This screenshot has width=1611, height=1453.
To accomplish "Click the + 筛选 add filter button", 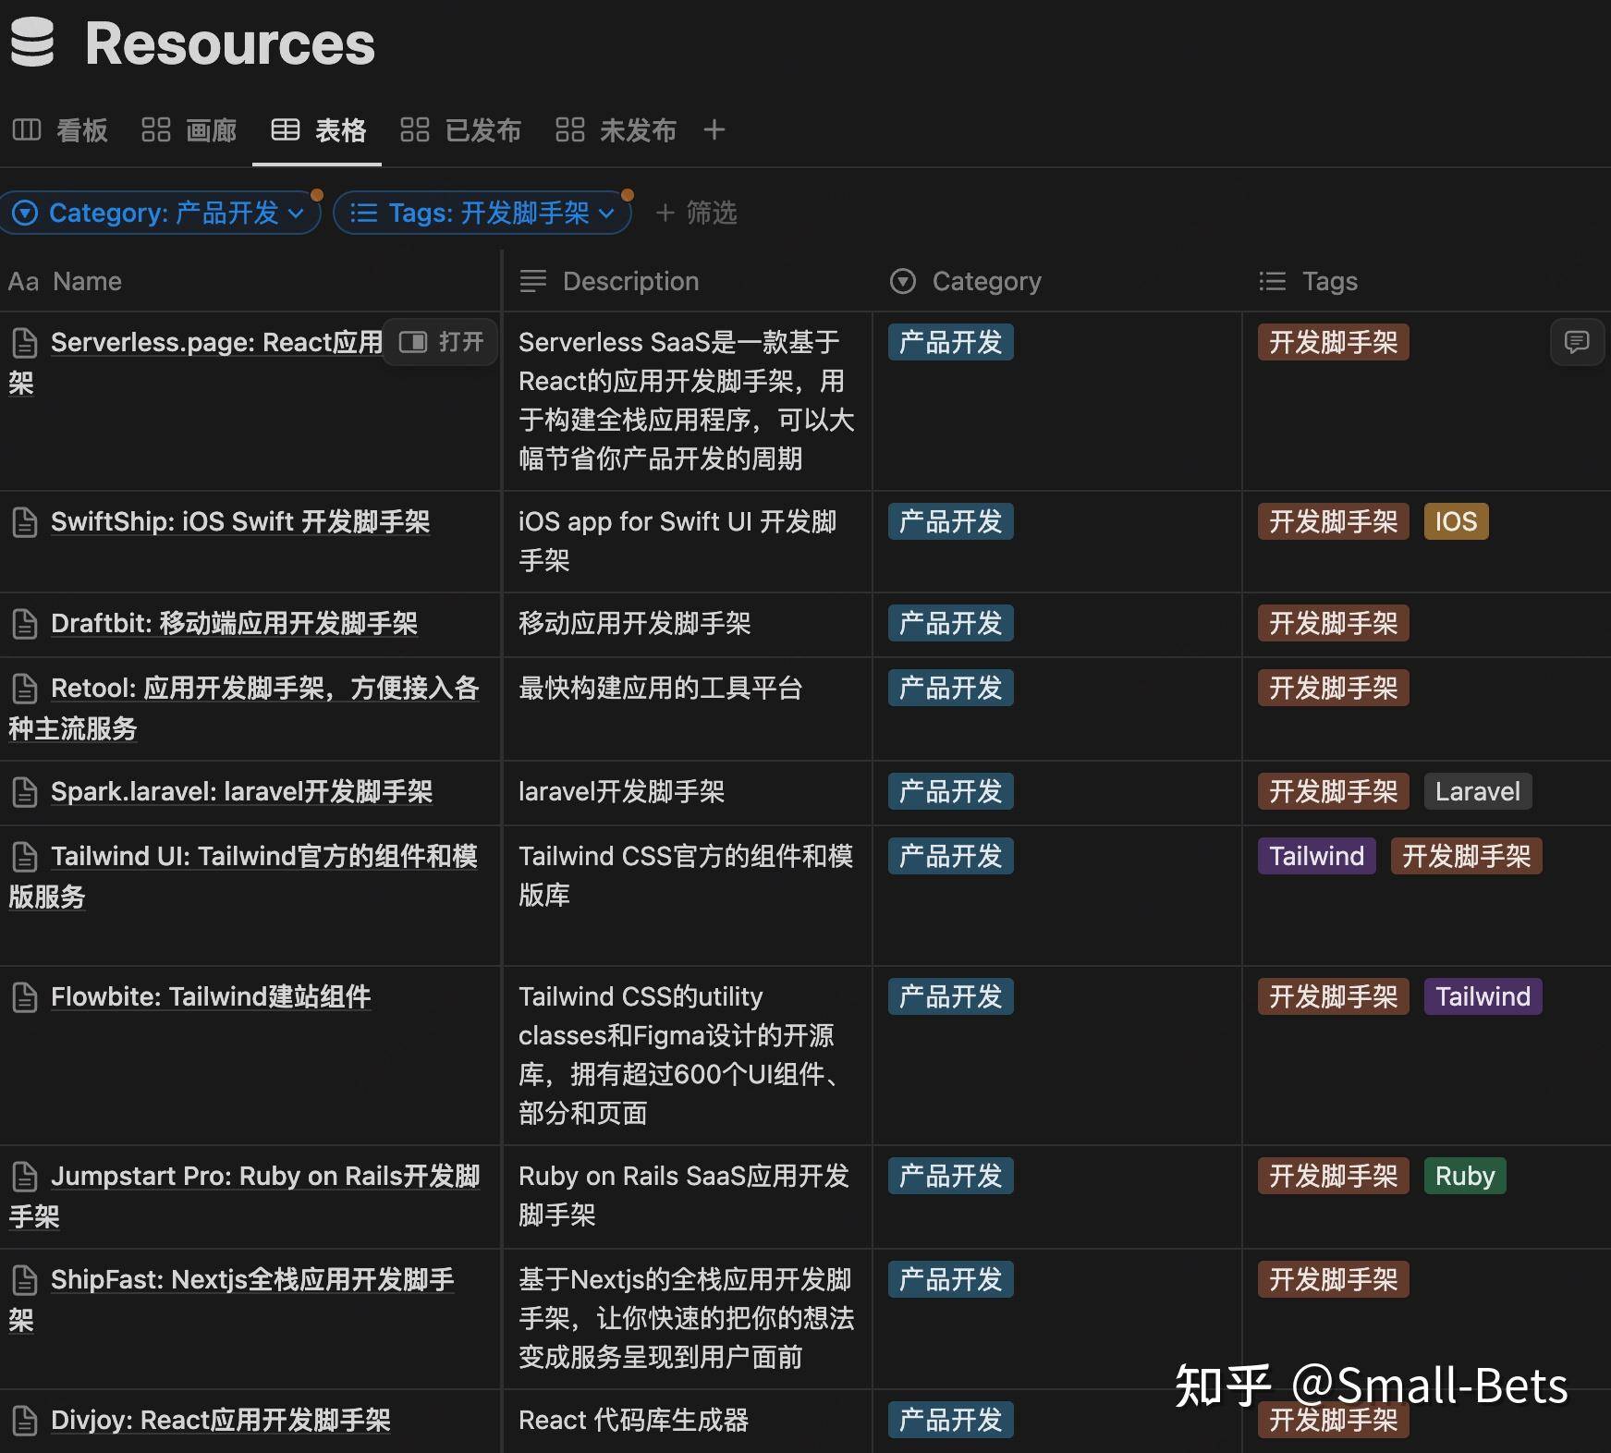I will 696,214.
